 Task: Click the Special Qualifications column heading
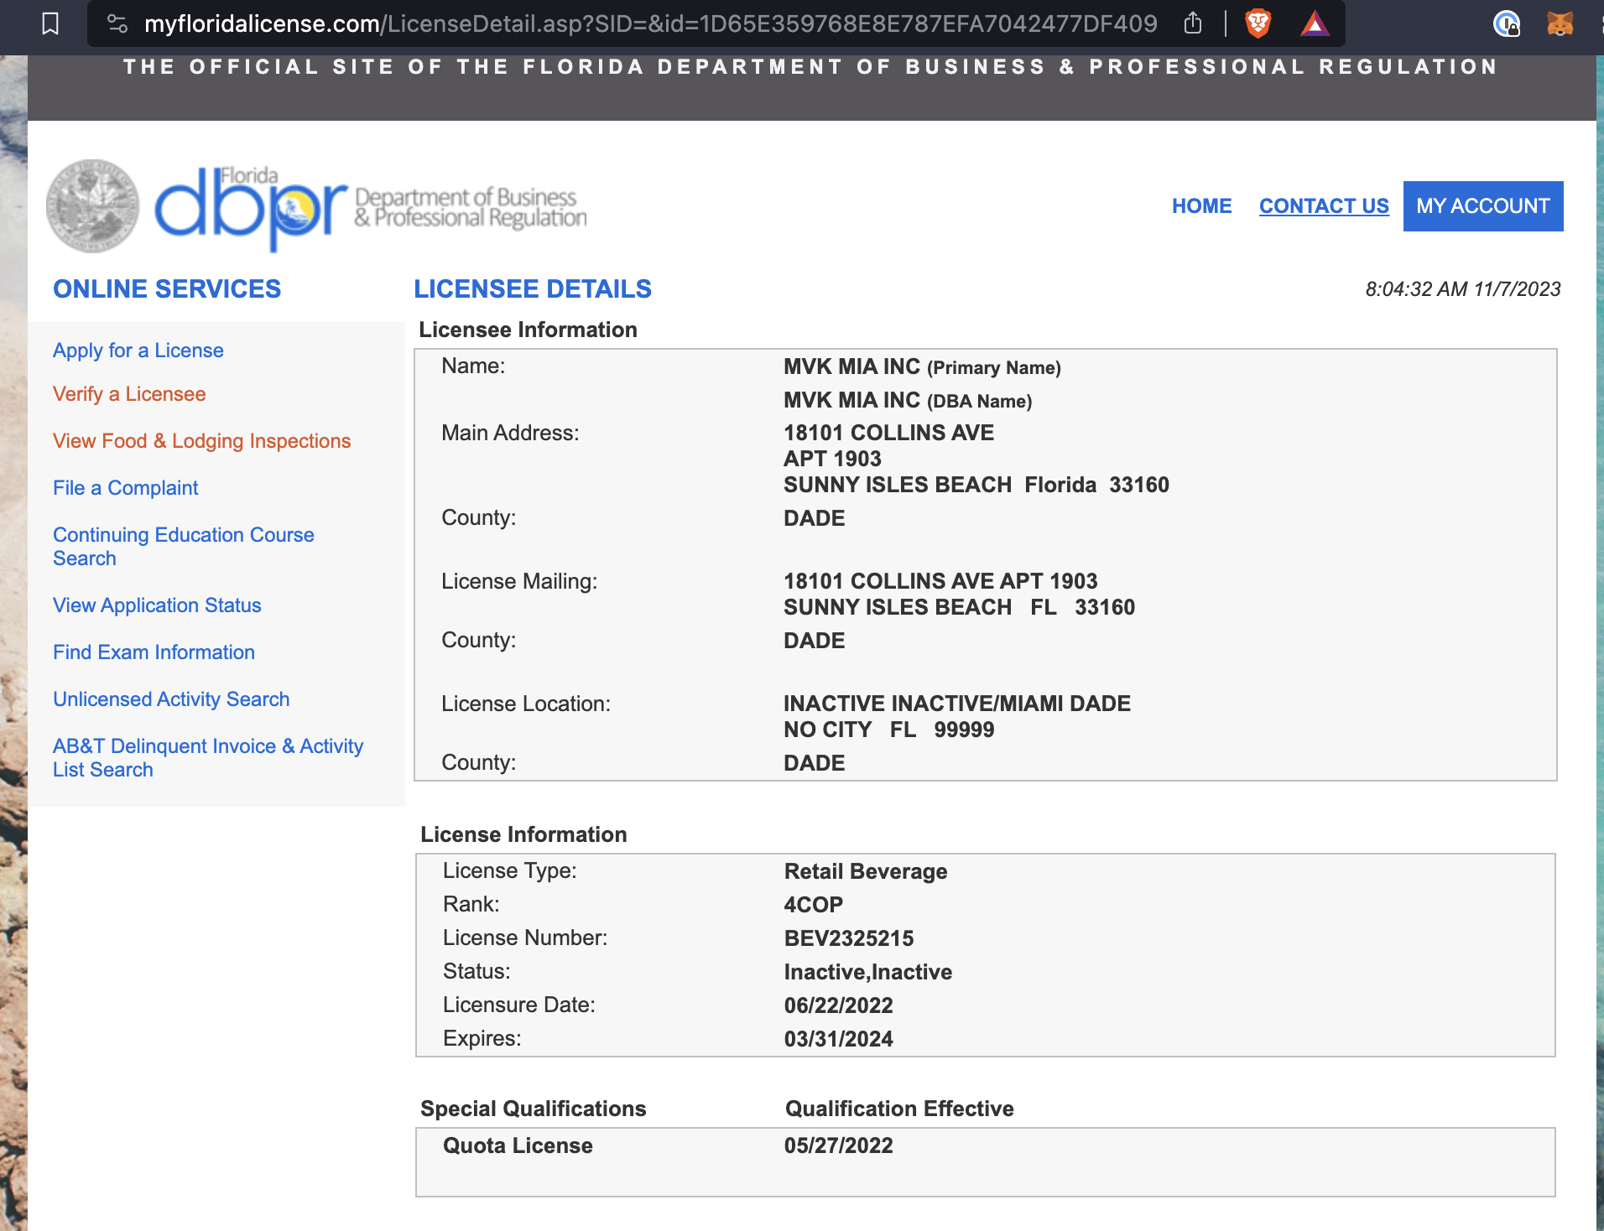click(533, 1109)
